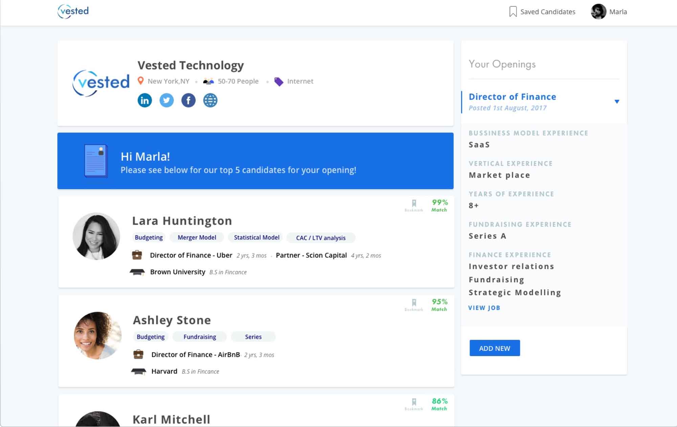Open Lara Huntington's name link

coord(182,221)
